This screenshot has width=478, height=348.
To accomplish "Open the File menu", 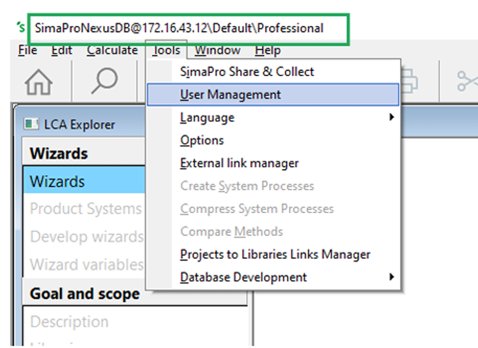I will [x=27, y=50].
